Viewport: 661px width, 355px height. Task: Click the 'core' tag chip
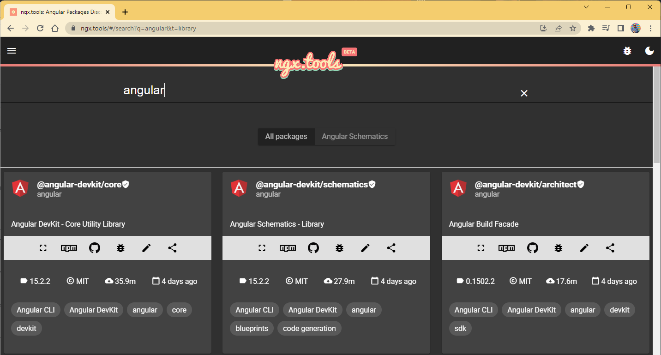(x=179, y=310)
